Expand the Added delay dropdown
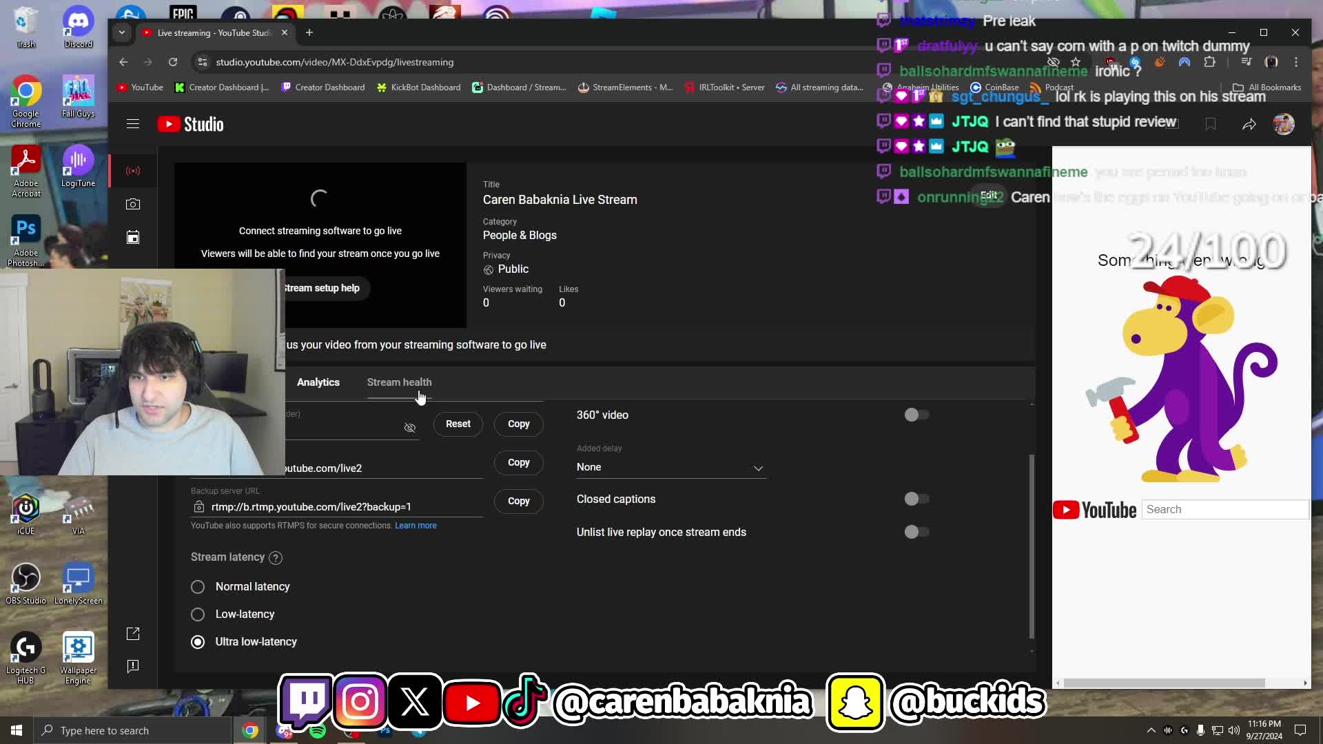This screenshot has width=1323, height=744. pyautogui.click(x=670, y=467)
